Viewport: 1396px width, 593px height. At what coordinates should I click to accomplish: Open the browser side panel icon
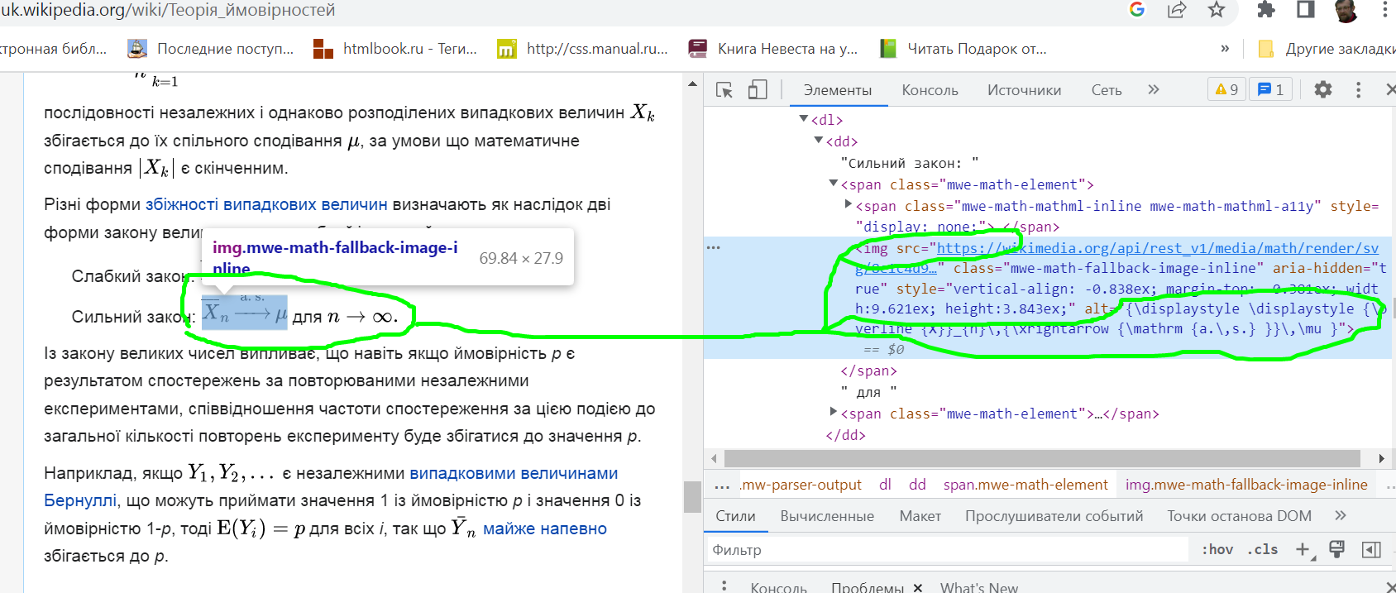coord(1305,10)
